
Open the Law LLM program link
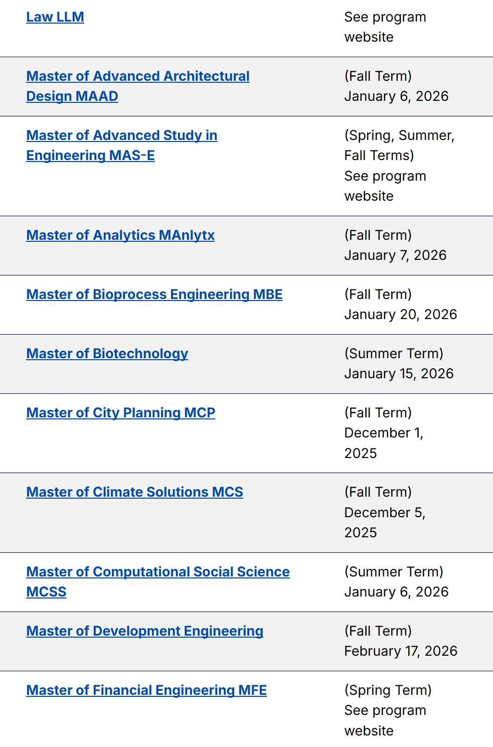coord(55,17)
